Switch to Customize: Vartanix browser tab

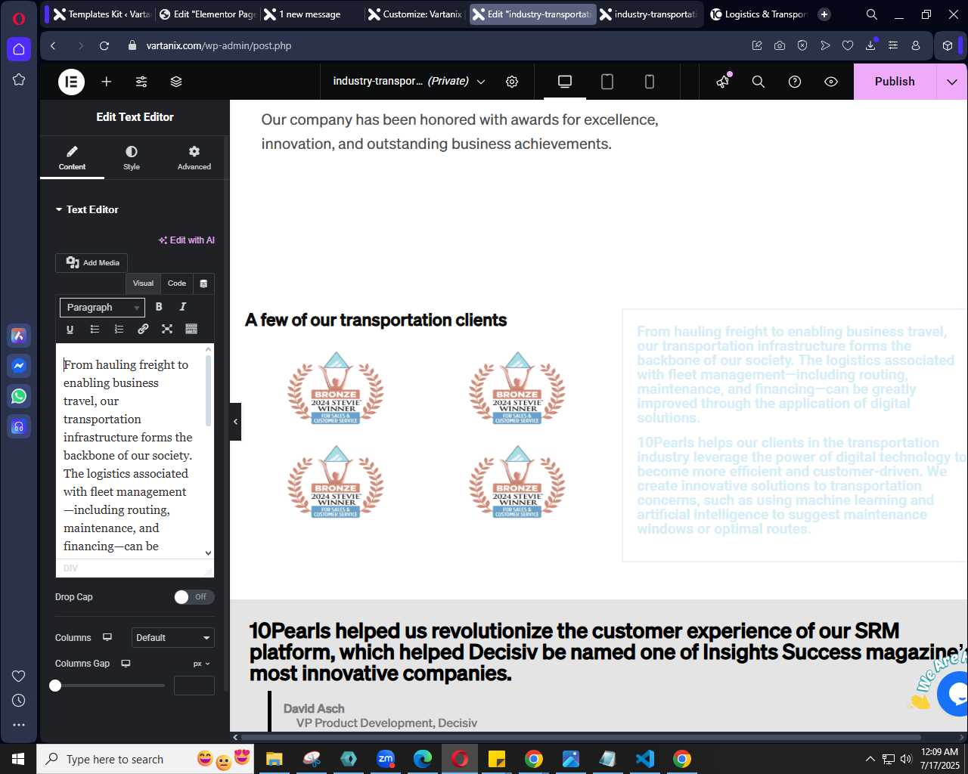tap(415, 14)
